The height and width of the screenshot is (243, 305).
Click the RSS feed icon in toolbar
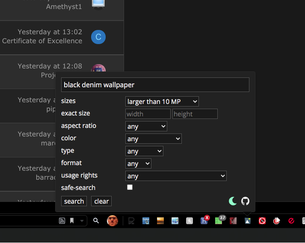[62, 221]
